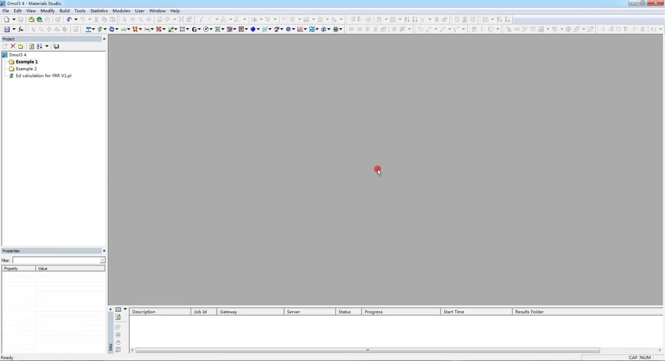Open the Statistics menu
This screenshot has height=361, width=665.
(x=99, y=10)
